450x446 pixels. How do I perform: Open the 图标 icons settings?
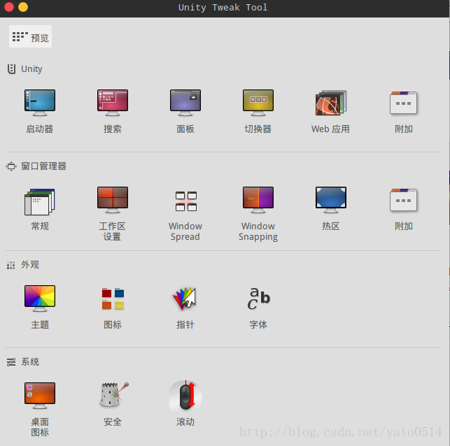point(113,298)
